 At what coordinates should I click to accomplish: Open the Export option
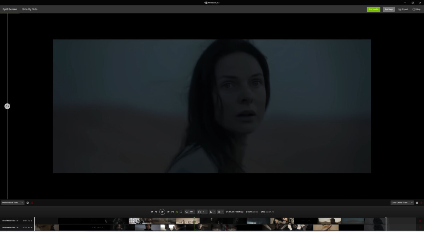pos(403,9)
